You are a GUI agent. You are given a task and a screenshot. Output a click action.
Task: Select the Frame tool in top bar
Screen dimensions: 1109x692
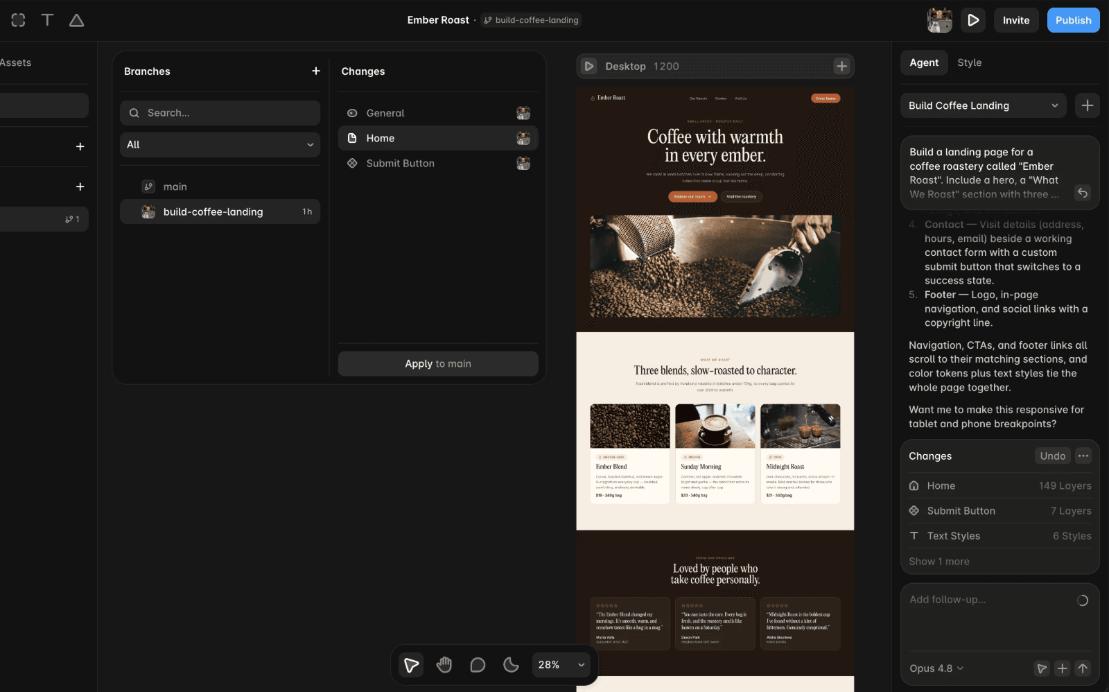[x=18, y=20]
